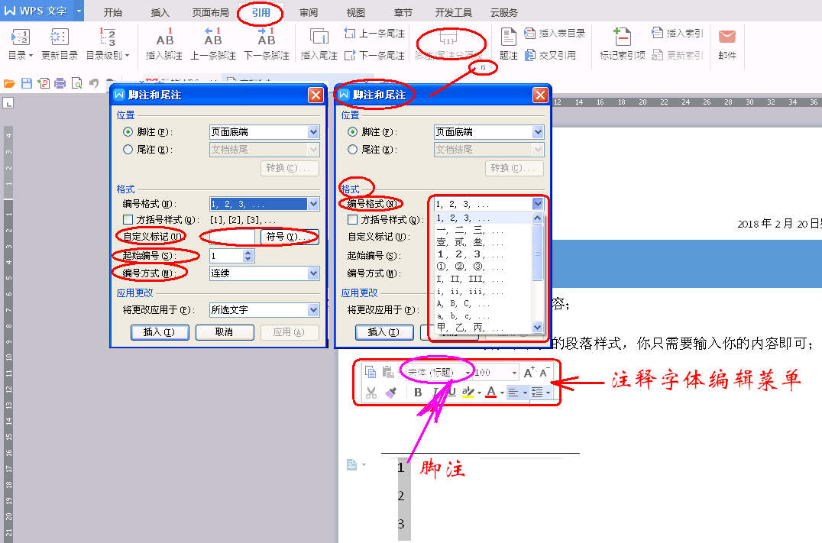Open the 邮件 mail merge icon
This screenshot has height=543, width=822.
[727, 37]
